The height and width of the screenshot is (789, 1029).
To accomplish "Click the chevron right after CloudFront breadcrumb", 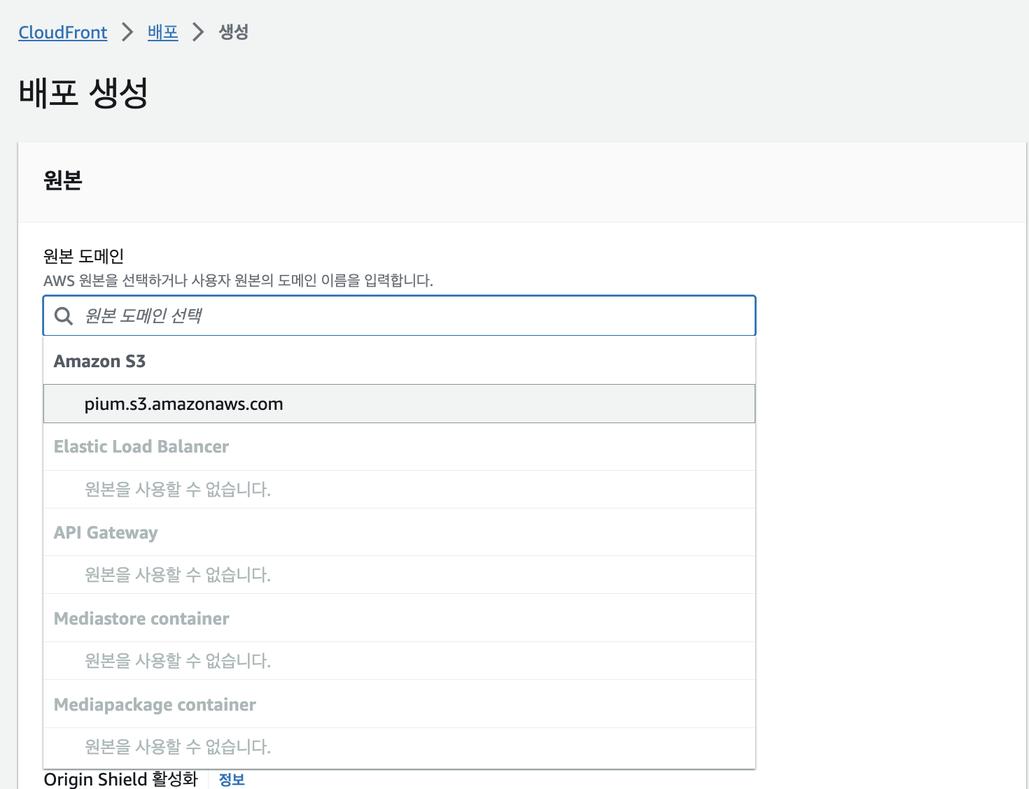I will click(127, 32).
